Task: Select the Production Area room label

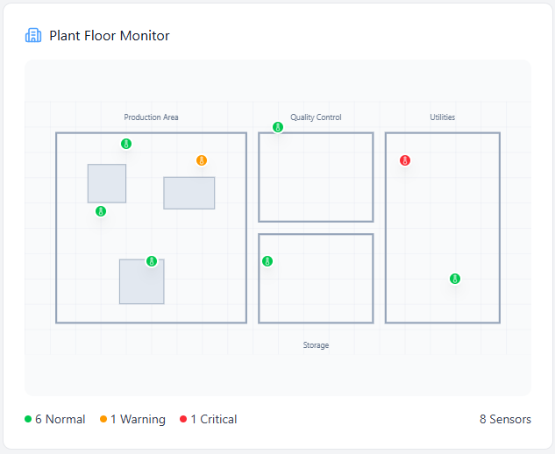Action: coord(152,117)
